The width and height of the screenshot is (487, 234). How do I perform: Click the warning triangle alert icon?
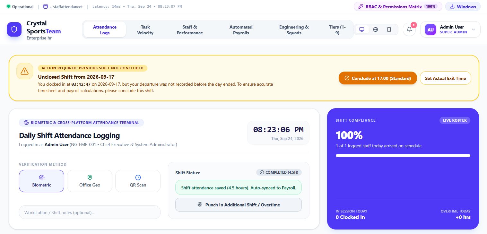(x=25, y=71)
